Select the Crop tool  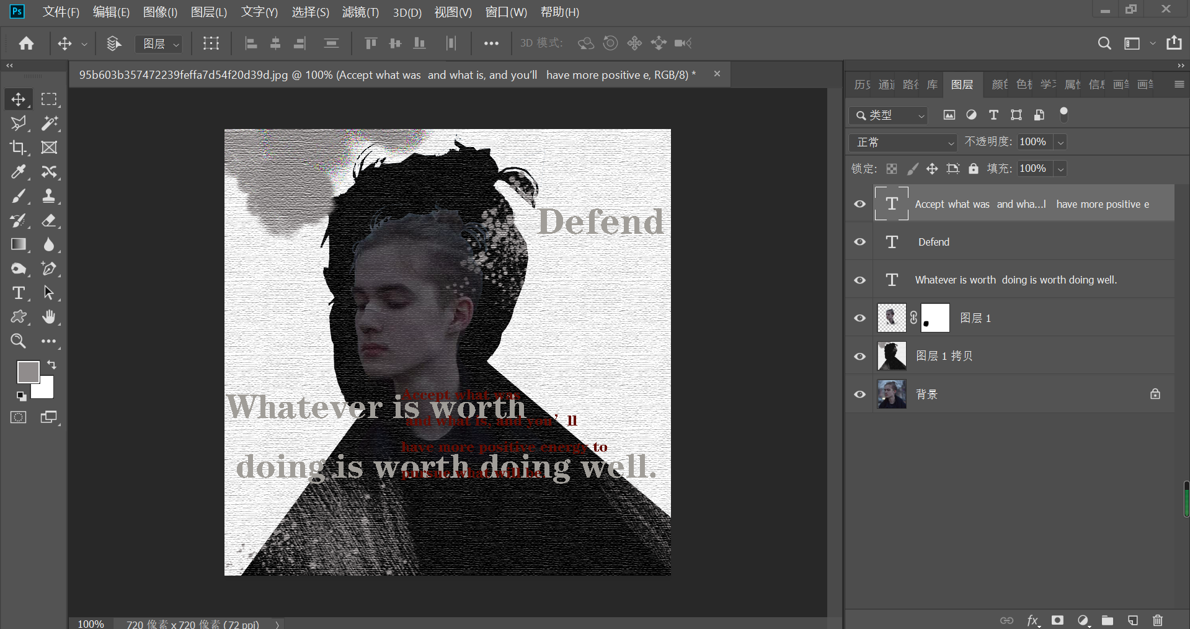tap(18, 148)
